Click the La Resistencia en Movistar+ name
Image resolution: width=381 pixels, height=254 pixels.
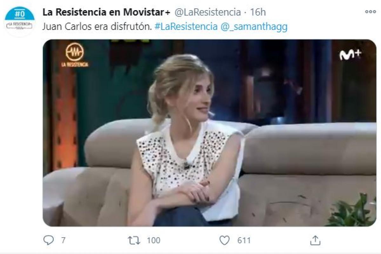(x=107, y=12)
